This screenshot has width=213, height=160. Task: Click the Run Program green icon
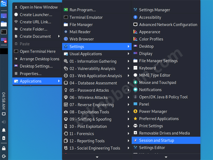66,10
